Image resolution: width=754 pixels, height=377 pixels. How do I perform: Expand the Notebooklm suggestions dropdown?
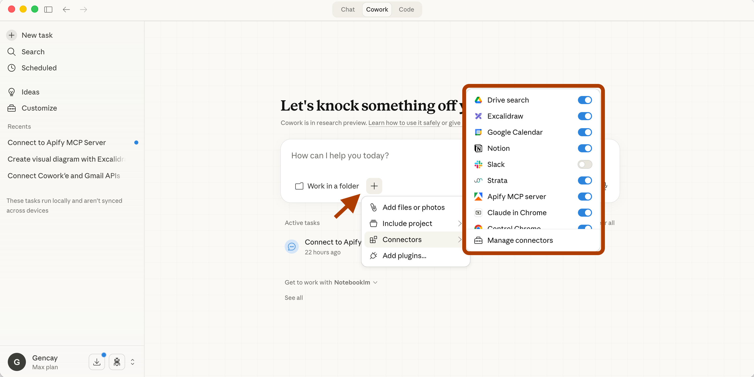tap(375, 282)
